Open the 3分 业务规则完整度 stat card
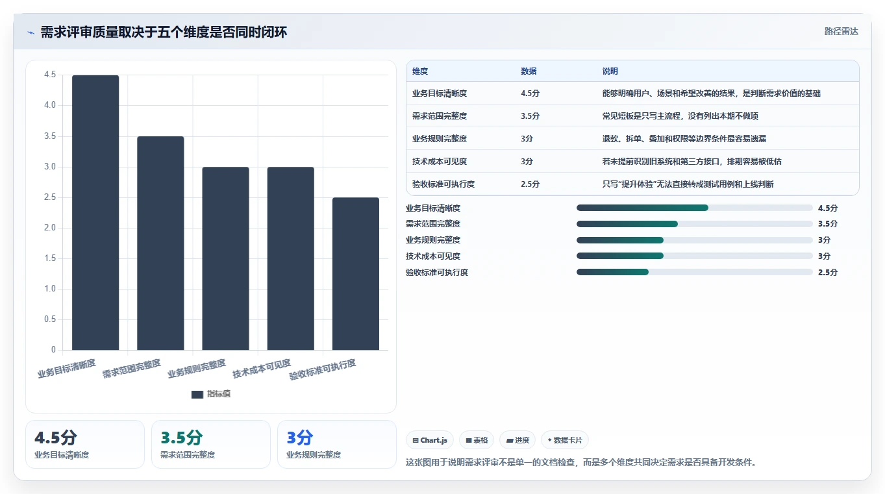 coord(337,444)
